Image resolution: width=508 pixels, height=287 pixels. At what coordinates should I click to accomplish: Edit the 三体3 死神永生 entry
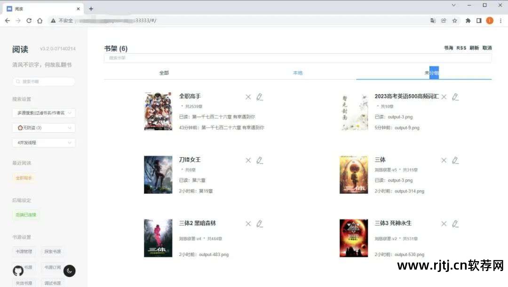pyautogui.click(x=455, y=224)
